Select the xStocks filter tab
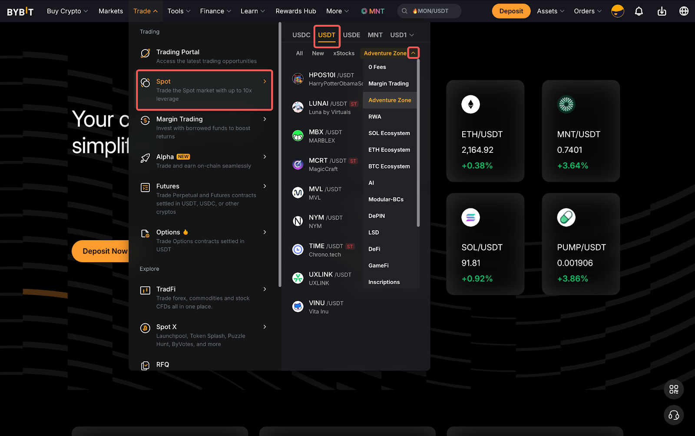The width and height of the screenshot is (695, 436). click(x=344, y=53)
